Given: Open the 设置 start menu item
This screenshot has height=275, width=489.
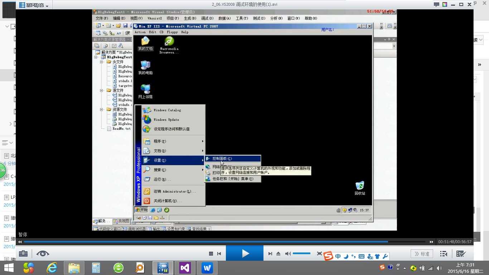Looking at the screenshot, I should pos(173,160).
